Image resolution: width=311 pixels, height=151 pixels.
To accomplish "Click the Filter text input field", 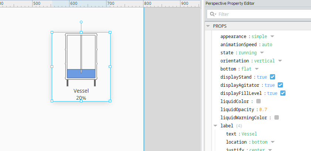I will click(x=263, y=14).
